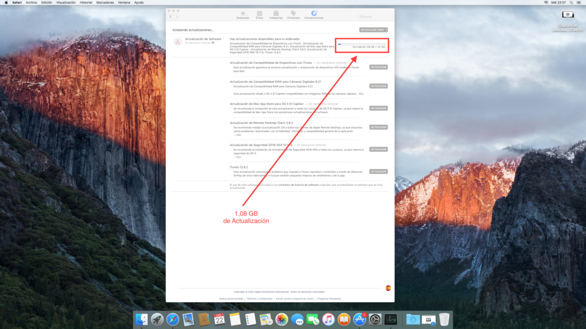Open the Marcadores menu

coord(105,3)
